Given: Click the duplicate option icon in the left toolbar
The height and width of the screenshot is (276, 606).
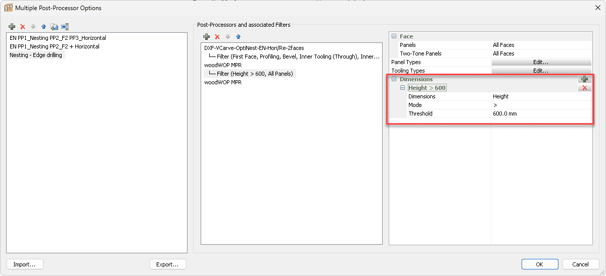Looking at the screenshot, I should click(x=54, y=27).
